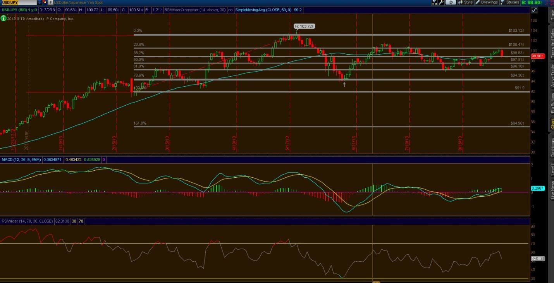Viewport: 554px width, 283px height.
Task: Click the green info icon below the price header
Action: pos(3,17)
